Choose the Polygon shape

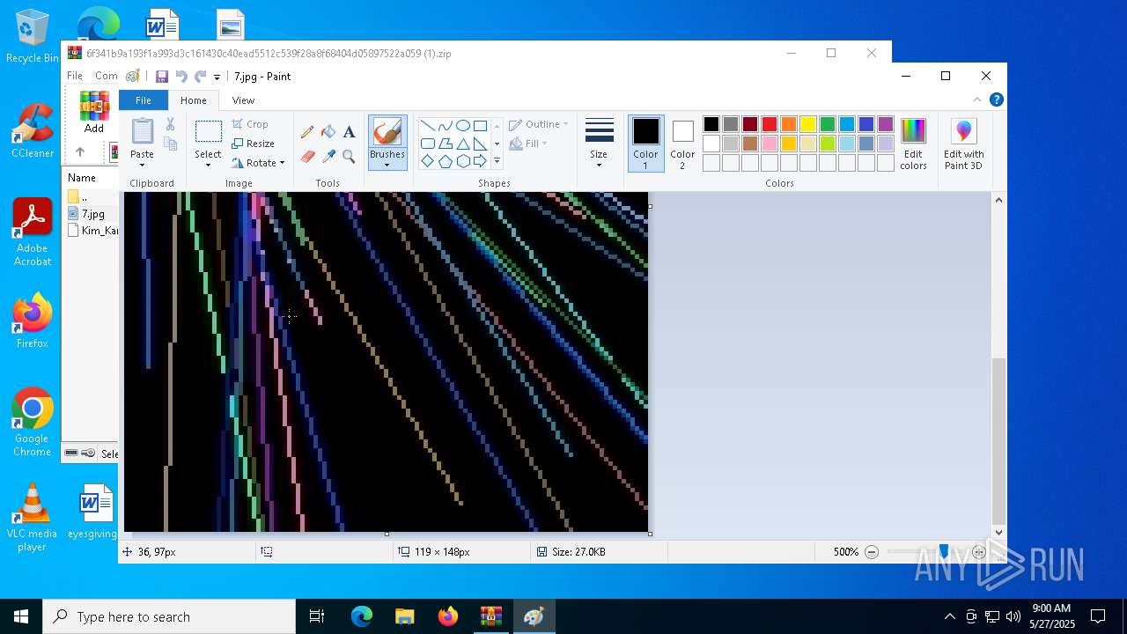point(445,144)
